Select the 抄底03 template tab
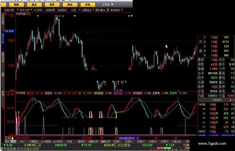235x151 pixels. pos(141,141)
